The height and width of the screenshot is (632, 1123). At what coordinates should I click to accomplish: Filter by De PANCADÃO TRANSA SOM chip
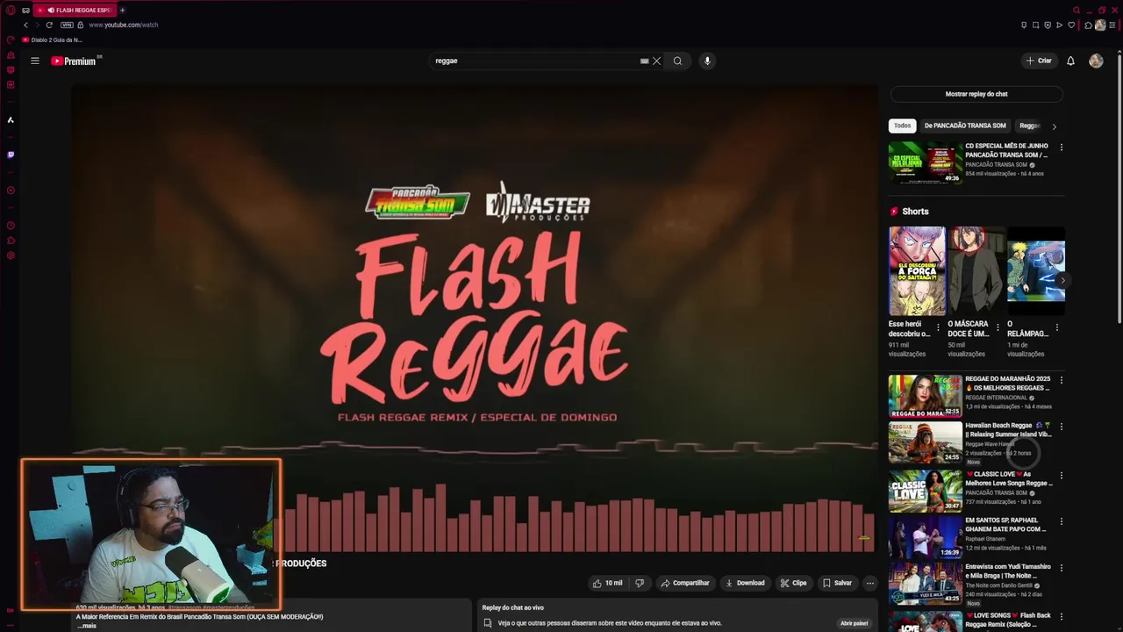pyautogui.click(x=965, y=126)
